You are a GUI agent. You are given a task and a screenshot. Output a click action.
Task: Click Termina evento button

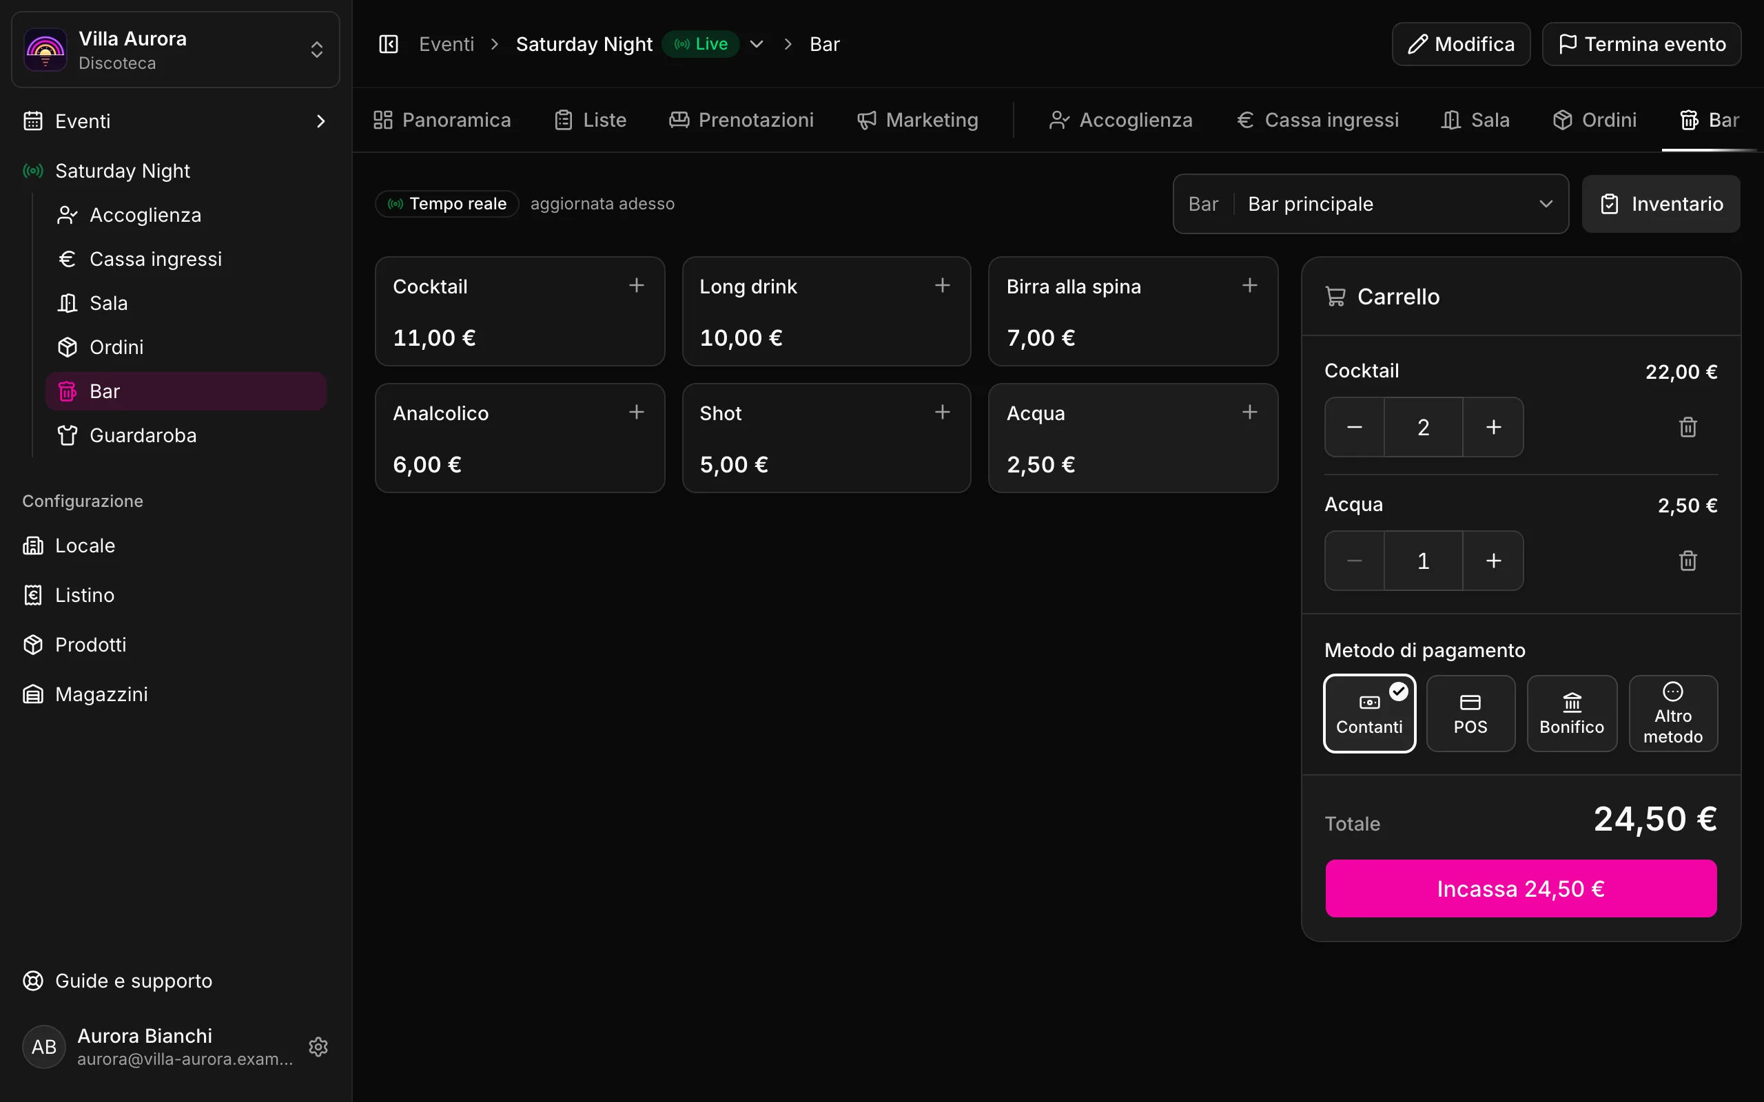point(1641,45)
